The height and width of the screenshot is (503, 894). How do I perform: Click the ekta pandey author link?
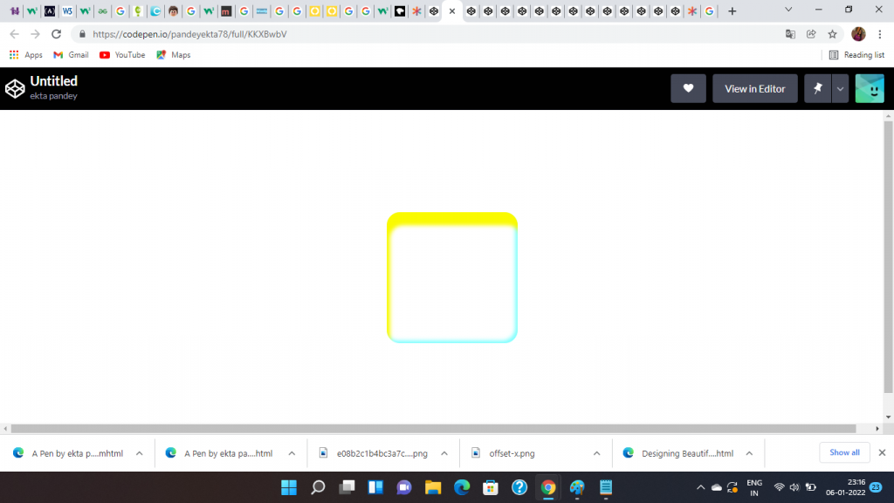53,96
